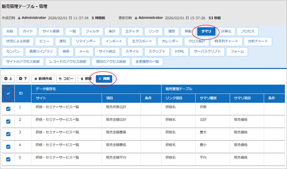Open the 変更履歴の一覧 tab
This screenshot has width=287, height=169.
(x=148, y=62)
